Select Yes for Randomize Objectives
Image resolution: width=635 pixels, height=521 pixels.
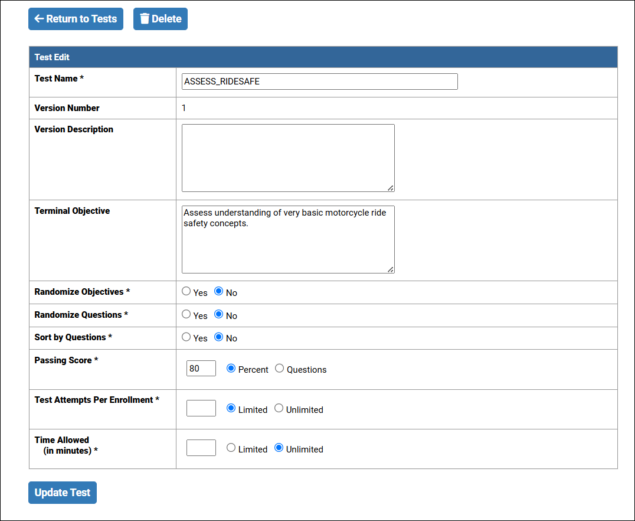coord(186,291)
